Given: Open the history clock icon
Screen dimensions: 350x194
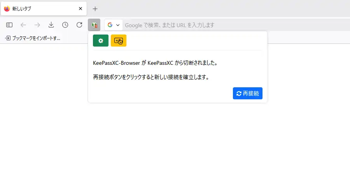Looking at the screenshot, I should [x=65, y=25].
